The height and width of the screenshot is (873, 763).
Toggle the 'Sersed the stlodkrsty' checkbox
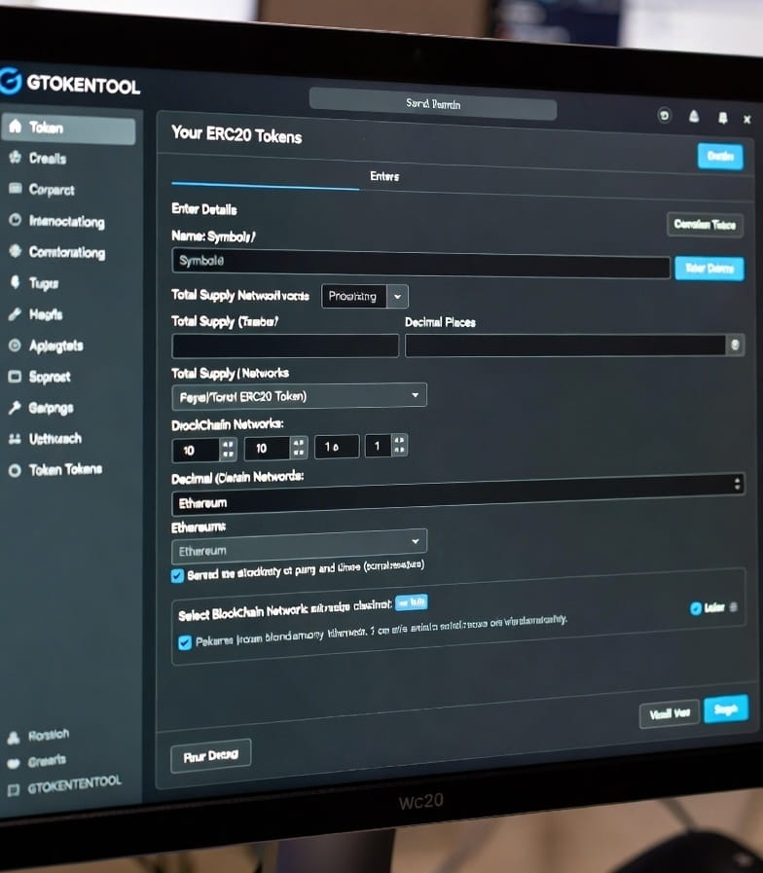[177, 576]
